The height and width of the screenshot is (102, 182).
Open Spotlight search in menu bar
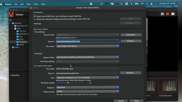point(147,4)
